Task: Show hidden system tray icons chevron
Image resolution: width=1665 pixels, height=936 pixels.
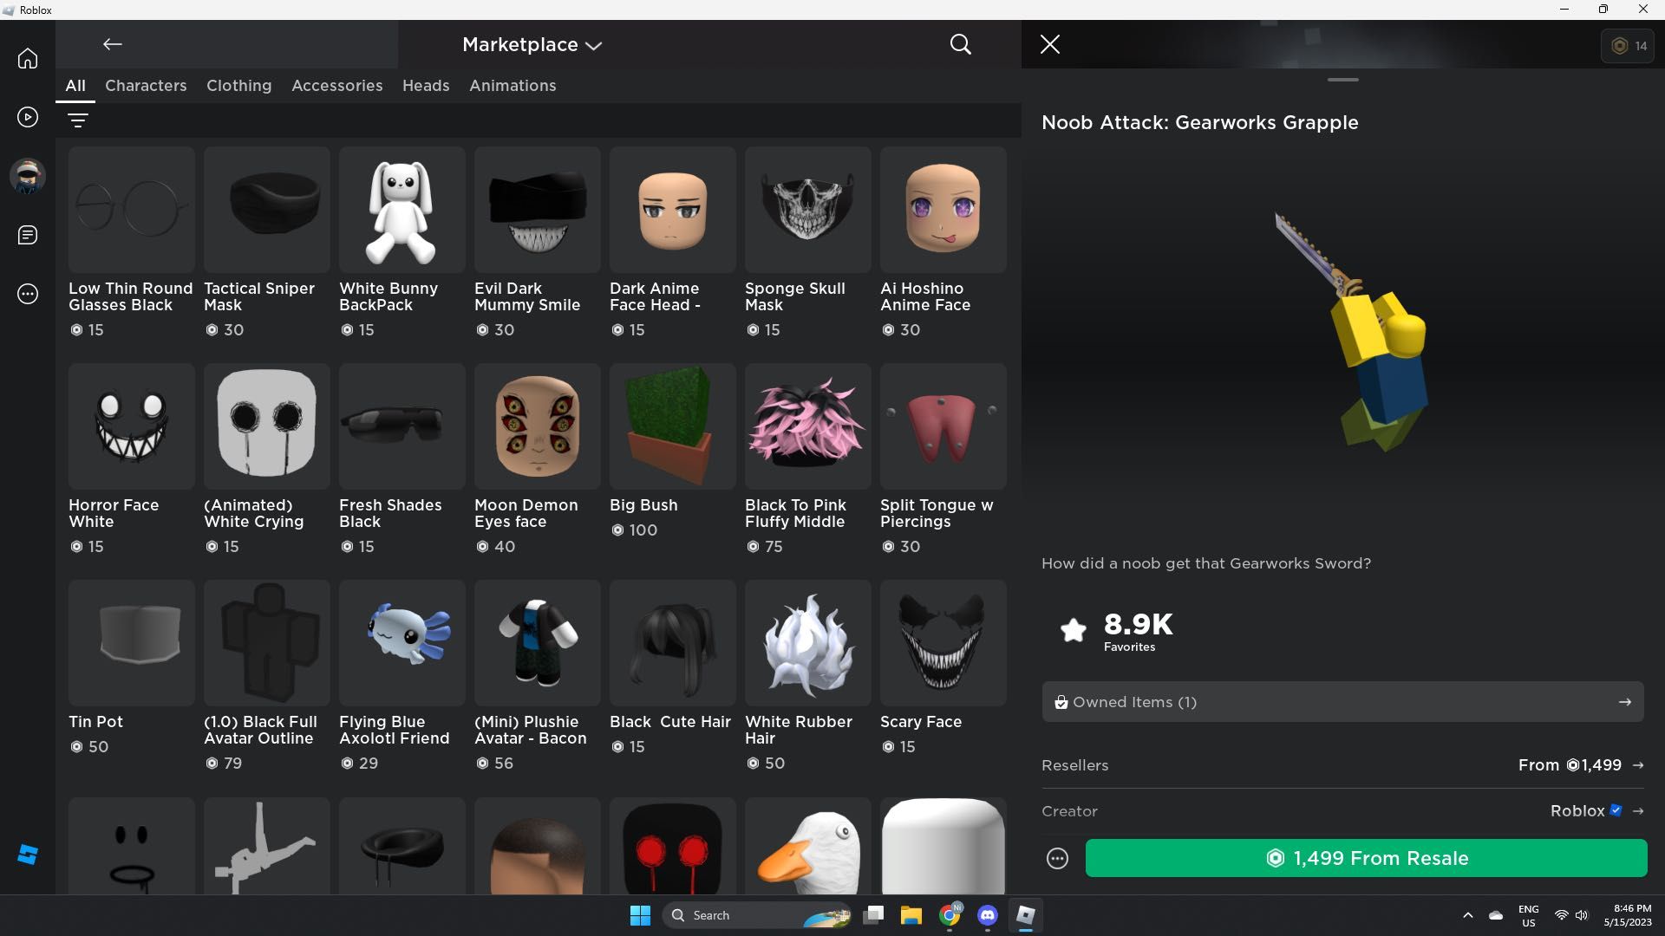Action: (1467, 915)
